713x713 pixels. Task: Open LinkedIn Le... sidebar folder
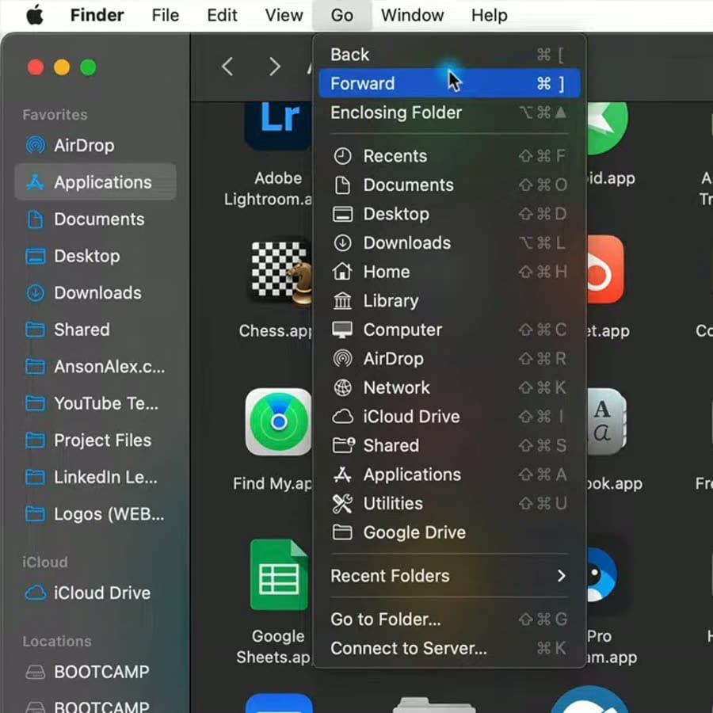pos(96,477)
